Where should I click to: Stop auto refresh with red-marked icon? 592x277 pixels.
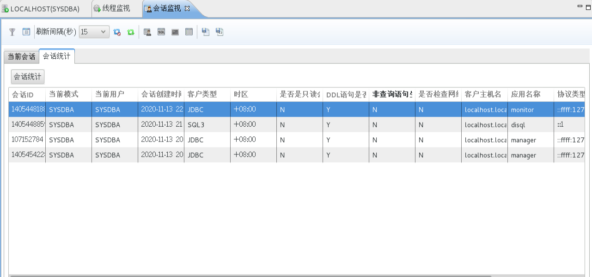(x=117, y=32)
